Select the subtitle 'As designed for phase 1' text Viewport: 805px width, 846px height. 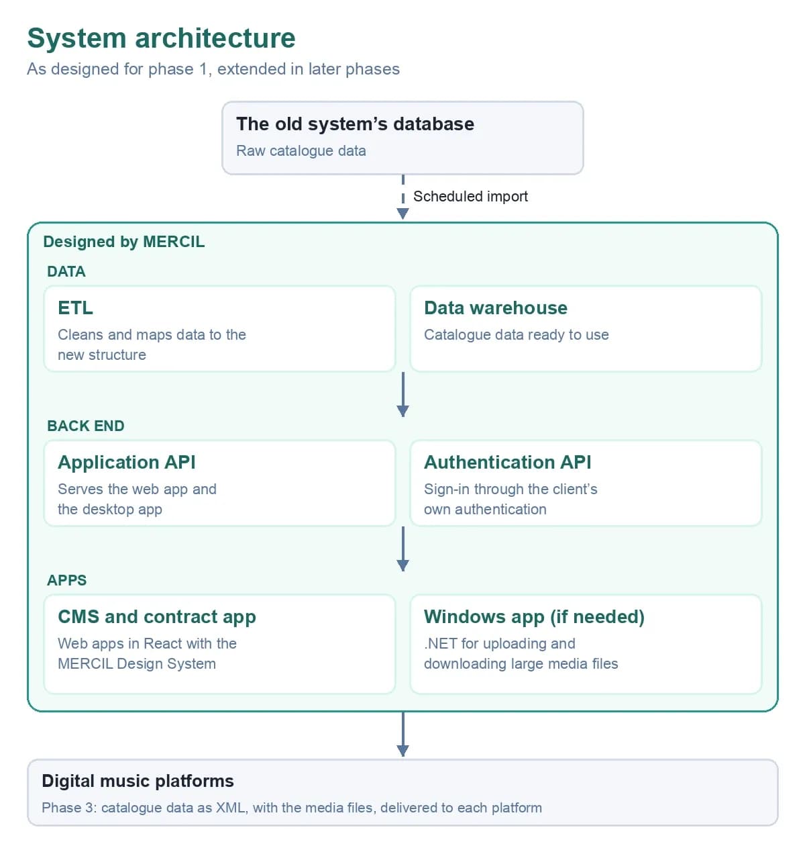[x=117, y=69]
